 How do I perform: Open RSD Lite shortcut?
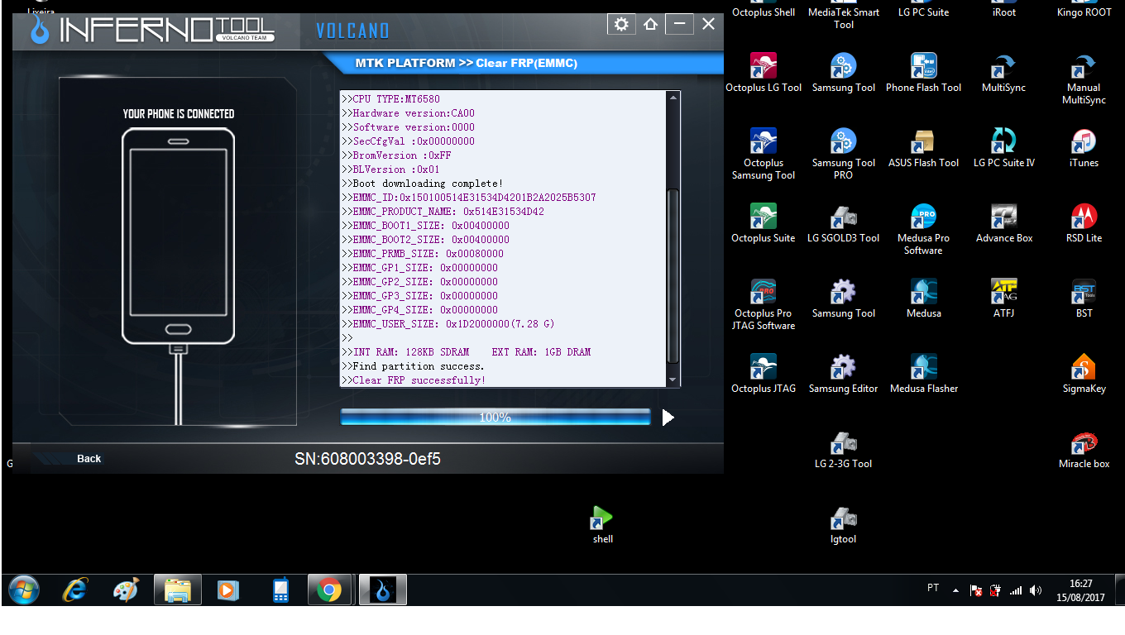pos(1084,223)
